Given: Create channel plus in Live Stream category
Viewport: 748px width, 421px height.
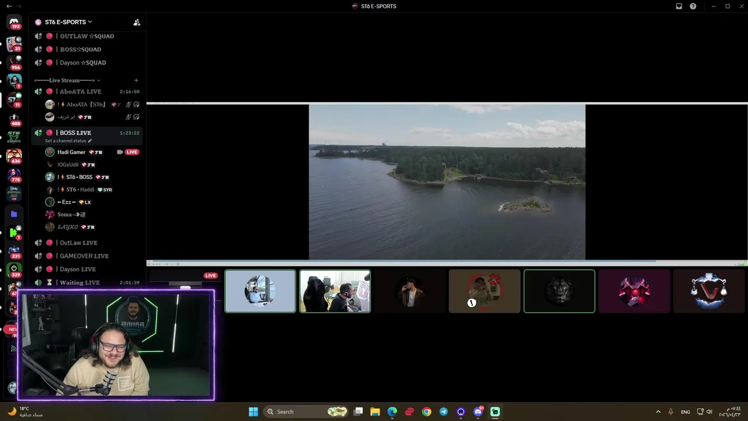Looking at the screenshot, I should pos(136,80).
